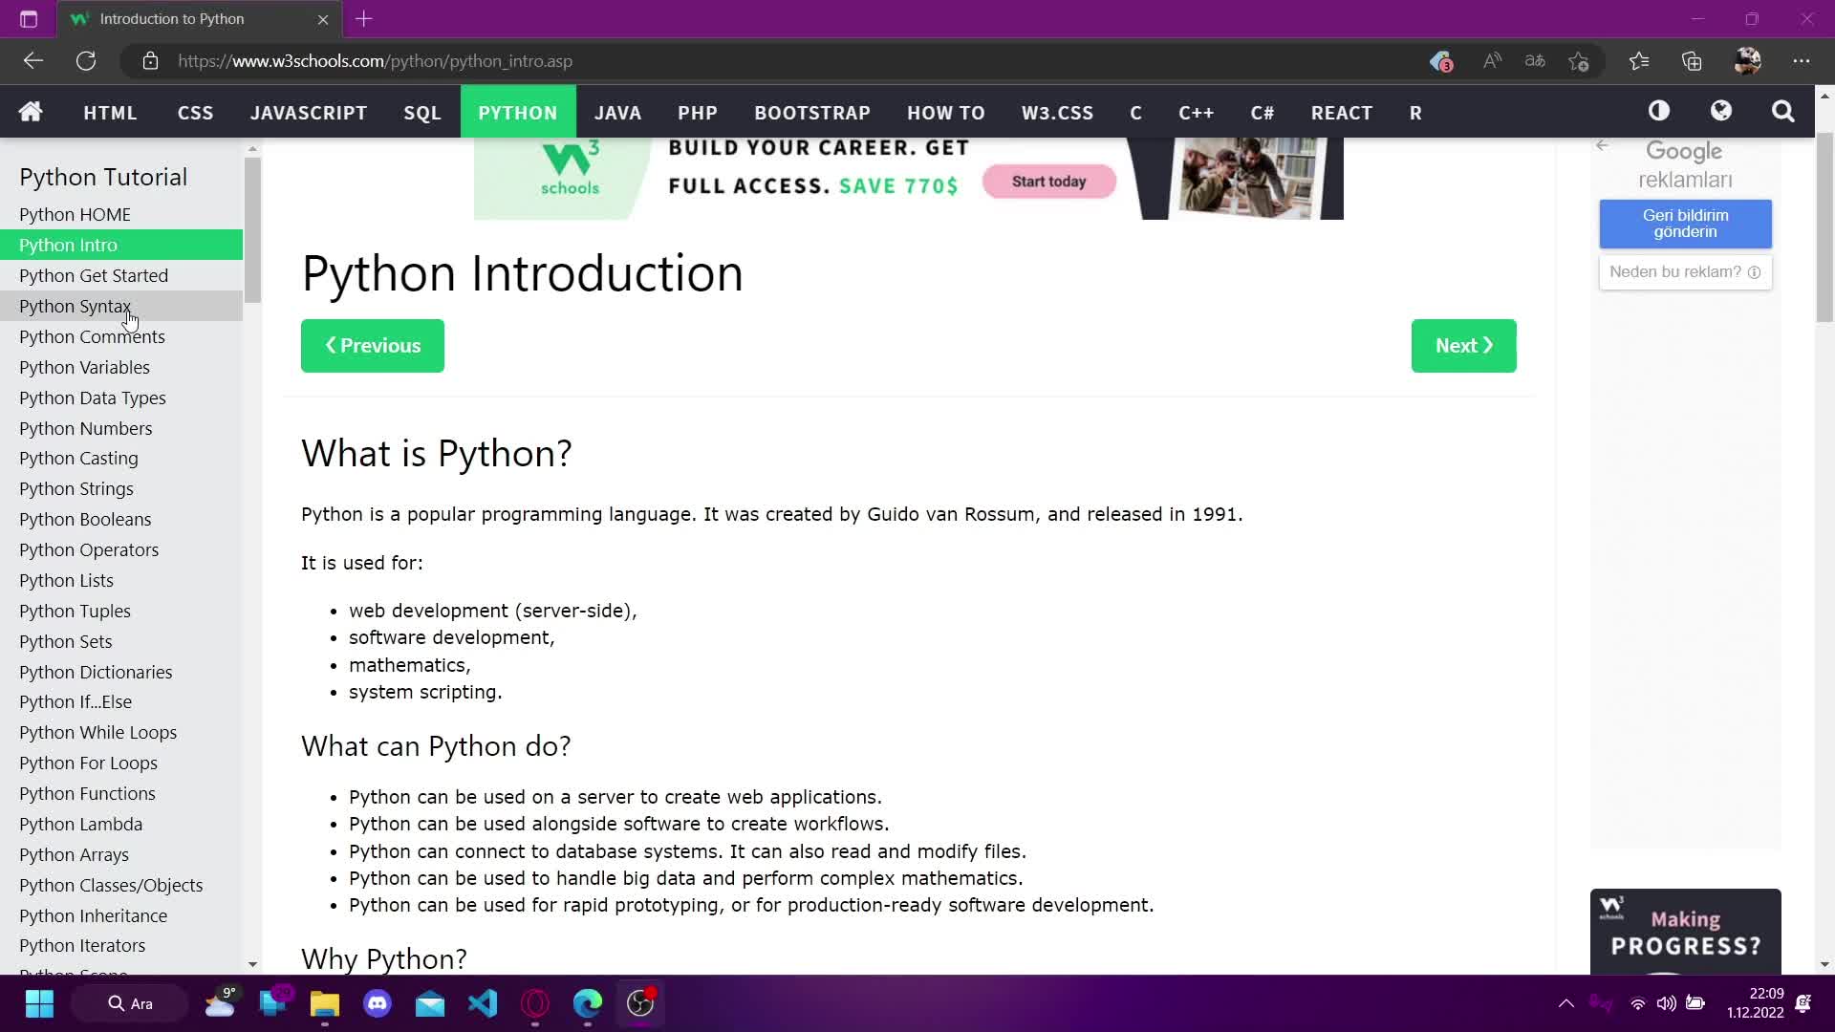
Task: Toggle dark mode contrast icon
Action: pyautogui.click(x=1659, y=111)
